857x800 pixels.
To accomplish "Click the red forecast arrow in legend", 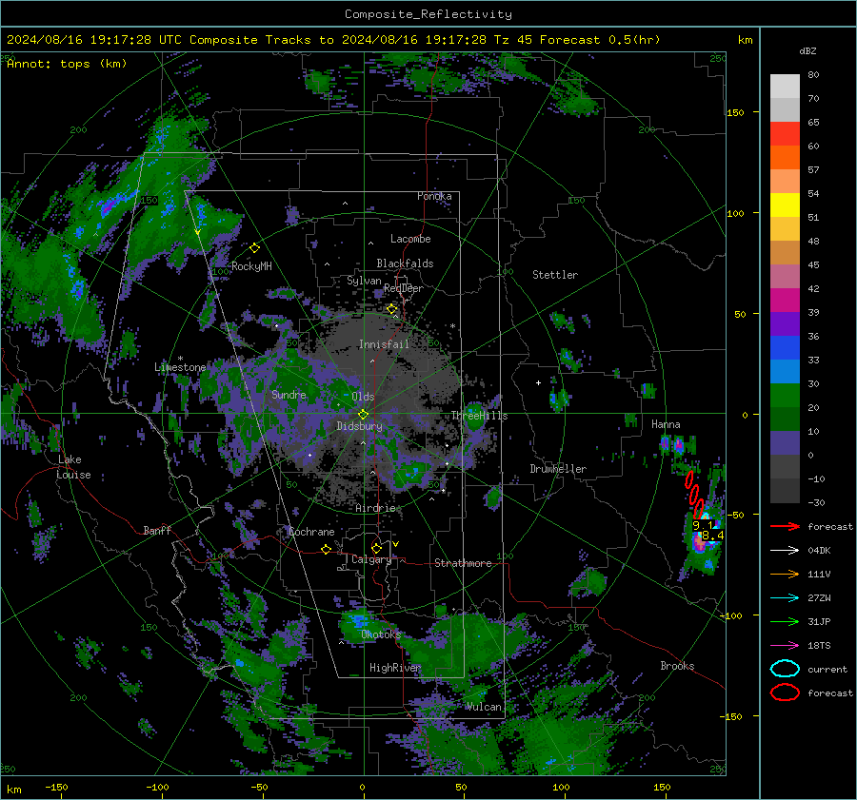I will click(785, 526).
